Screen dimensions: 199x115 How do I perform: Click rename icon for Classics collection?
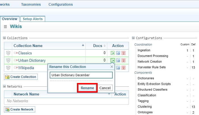pos(113,53)
